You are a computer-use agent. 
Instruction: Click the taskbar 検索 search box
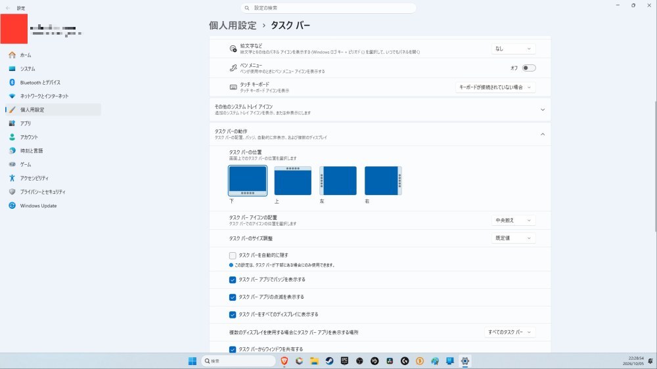[238, 361]
